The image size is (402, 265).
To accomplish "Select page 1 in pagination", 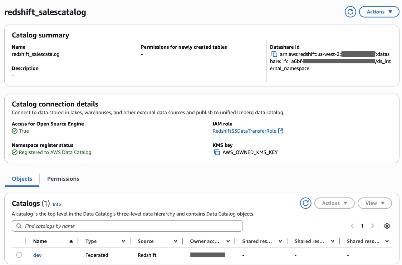I will (362, 226).
